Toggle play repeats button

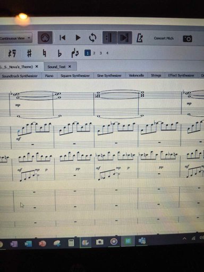[x=109, y=38]
